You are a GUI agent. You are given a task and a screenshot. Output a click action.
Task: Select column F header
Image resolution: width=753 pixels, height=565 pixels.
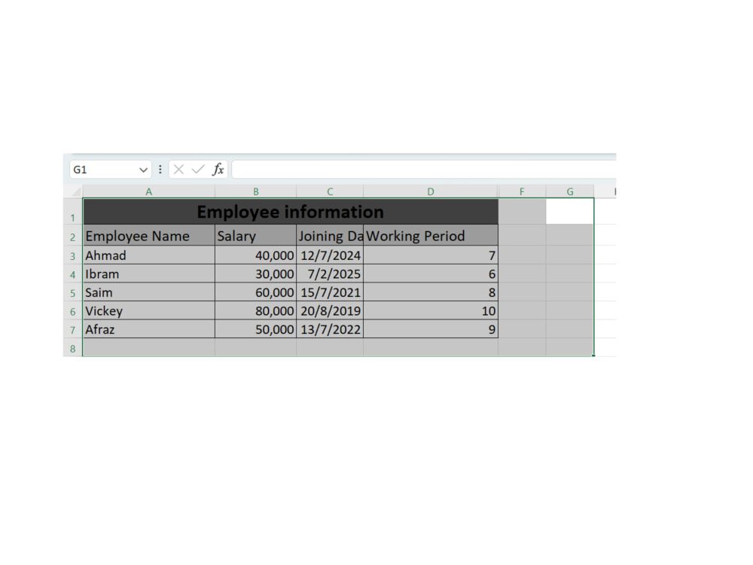(522, 191)
